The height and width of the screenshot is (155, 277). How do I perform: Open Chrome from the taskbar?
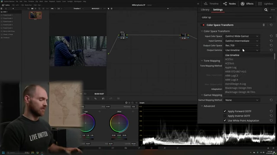pyautogui.click(x=37, y=152)
